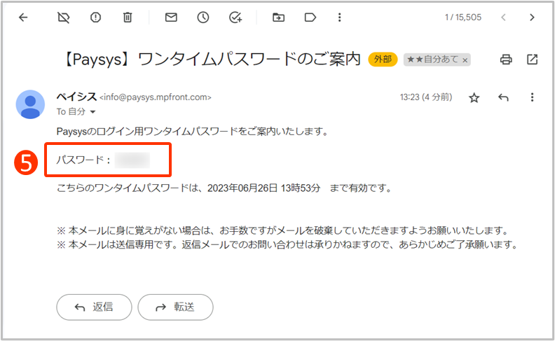Add email to tasks
Screen dimensions: 555x341
pos(235,18)
